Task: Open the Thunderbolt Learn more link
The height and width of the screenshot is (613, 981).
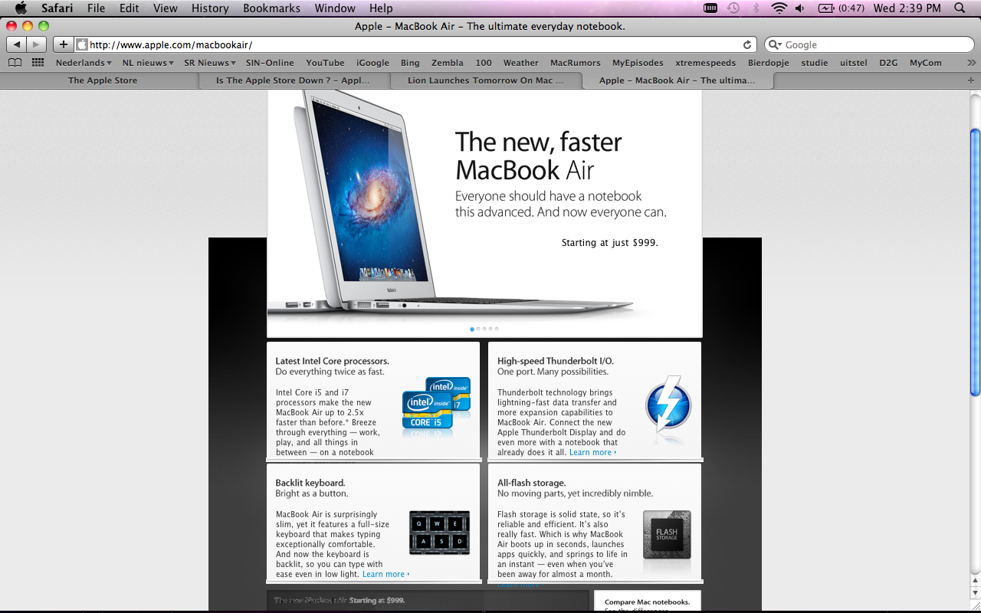Action: coord(592,452)
